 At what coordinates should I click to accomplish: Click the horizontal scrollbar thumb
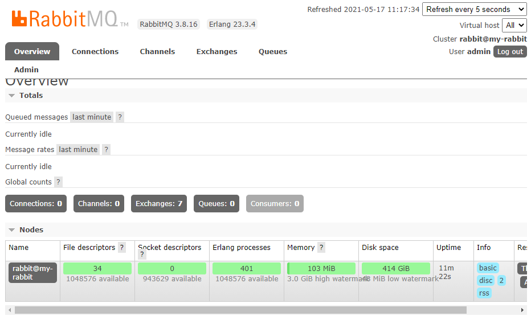click(x=240, y=310)
